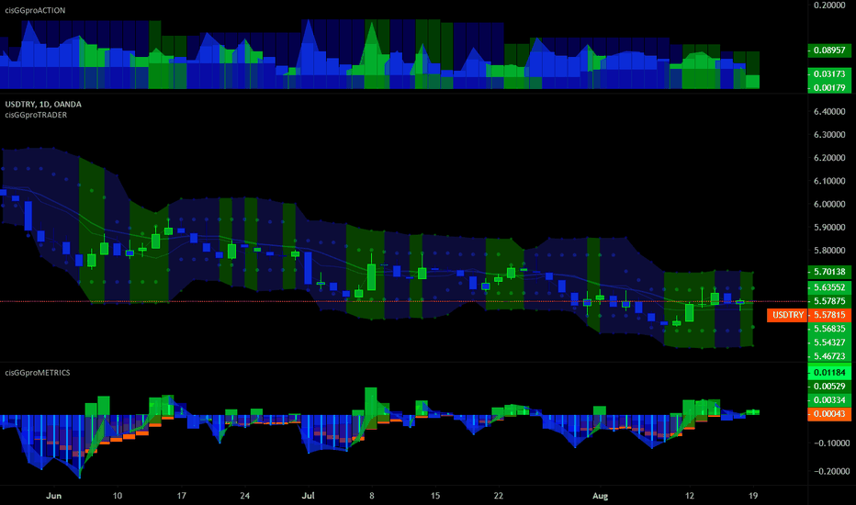Image resolution: width=856 pixels, height=505 pixels.
Task: Click the 5.46723 price label
Action: tap(829, 356)
